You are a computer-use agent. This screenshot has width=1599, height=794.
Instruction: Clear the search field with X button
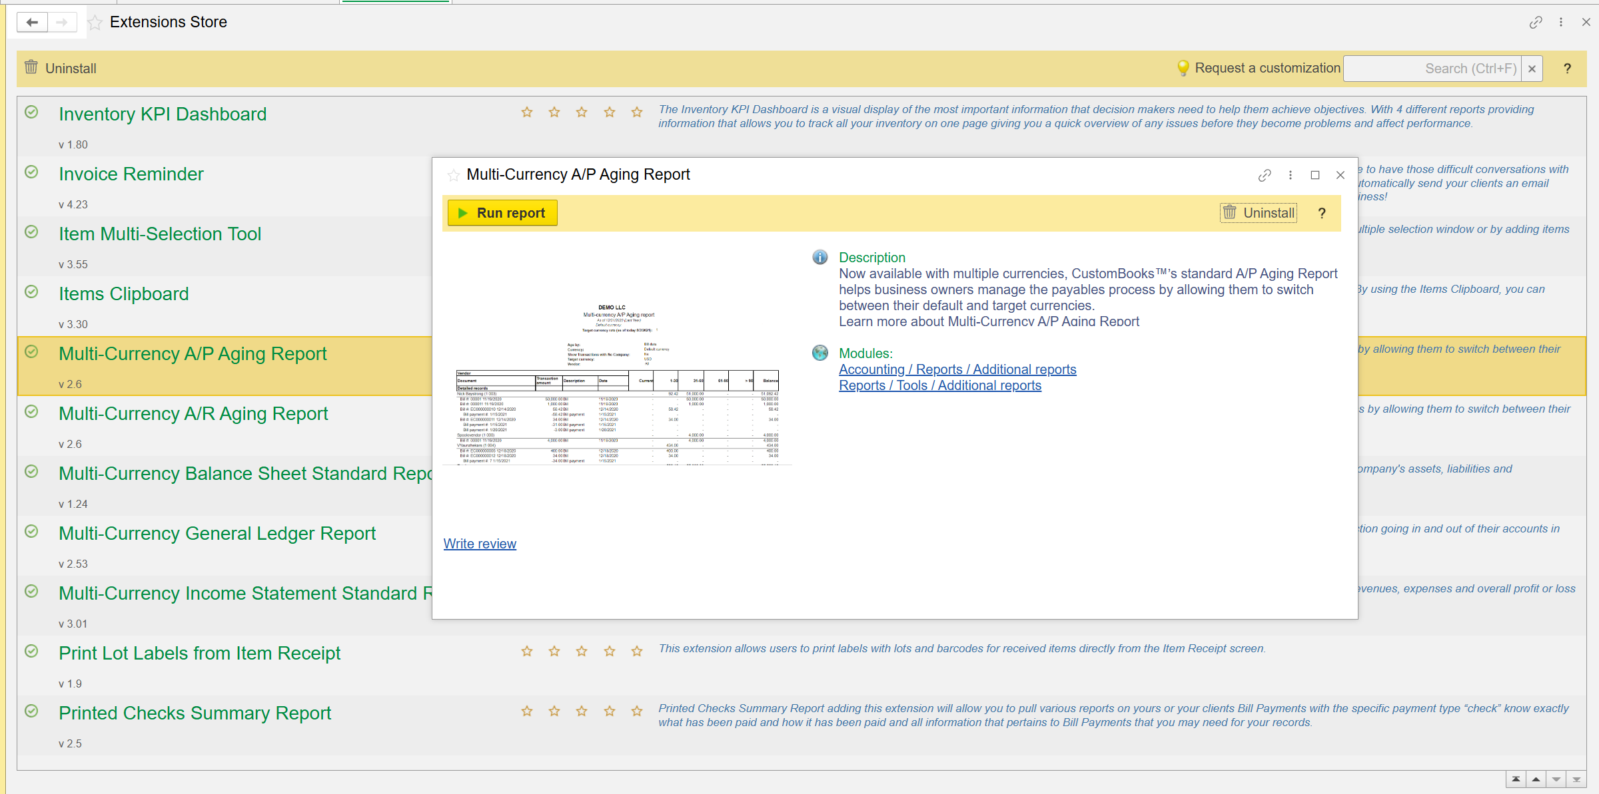pyautogui.click(x=1532, y=69)
